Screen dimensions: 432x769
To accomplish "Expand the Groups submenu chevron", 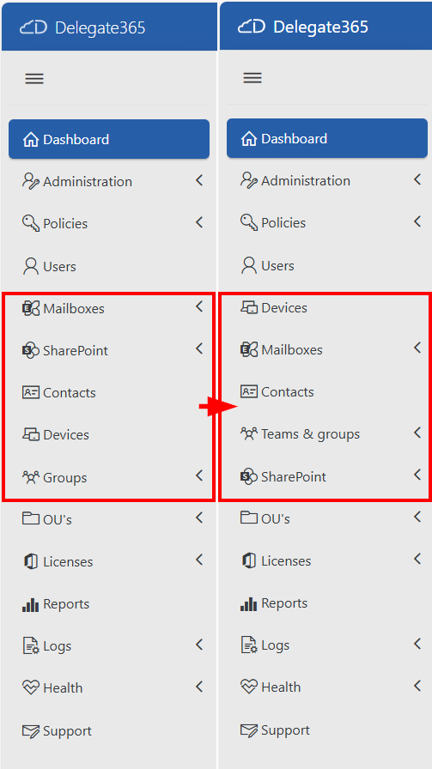I will (x=199, y=475).
